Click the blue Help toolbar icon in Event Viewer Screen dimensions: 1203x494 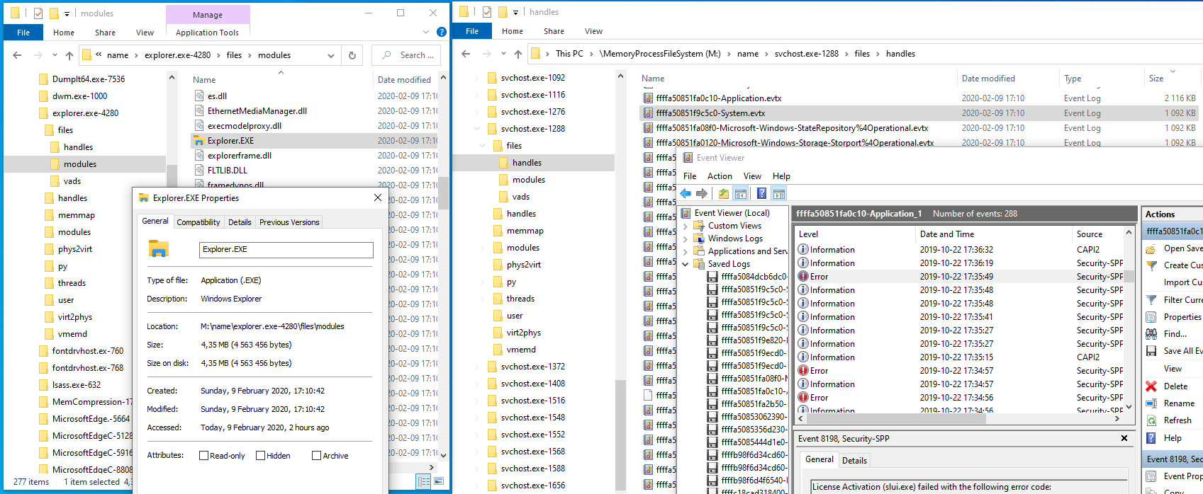[x=761, y=193]
